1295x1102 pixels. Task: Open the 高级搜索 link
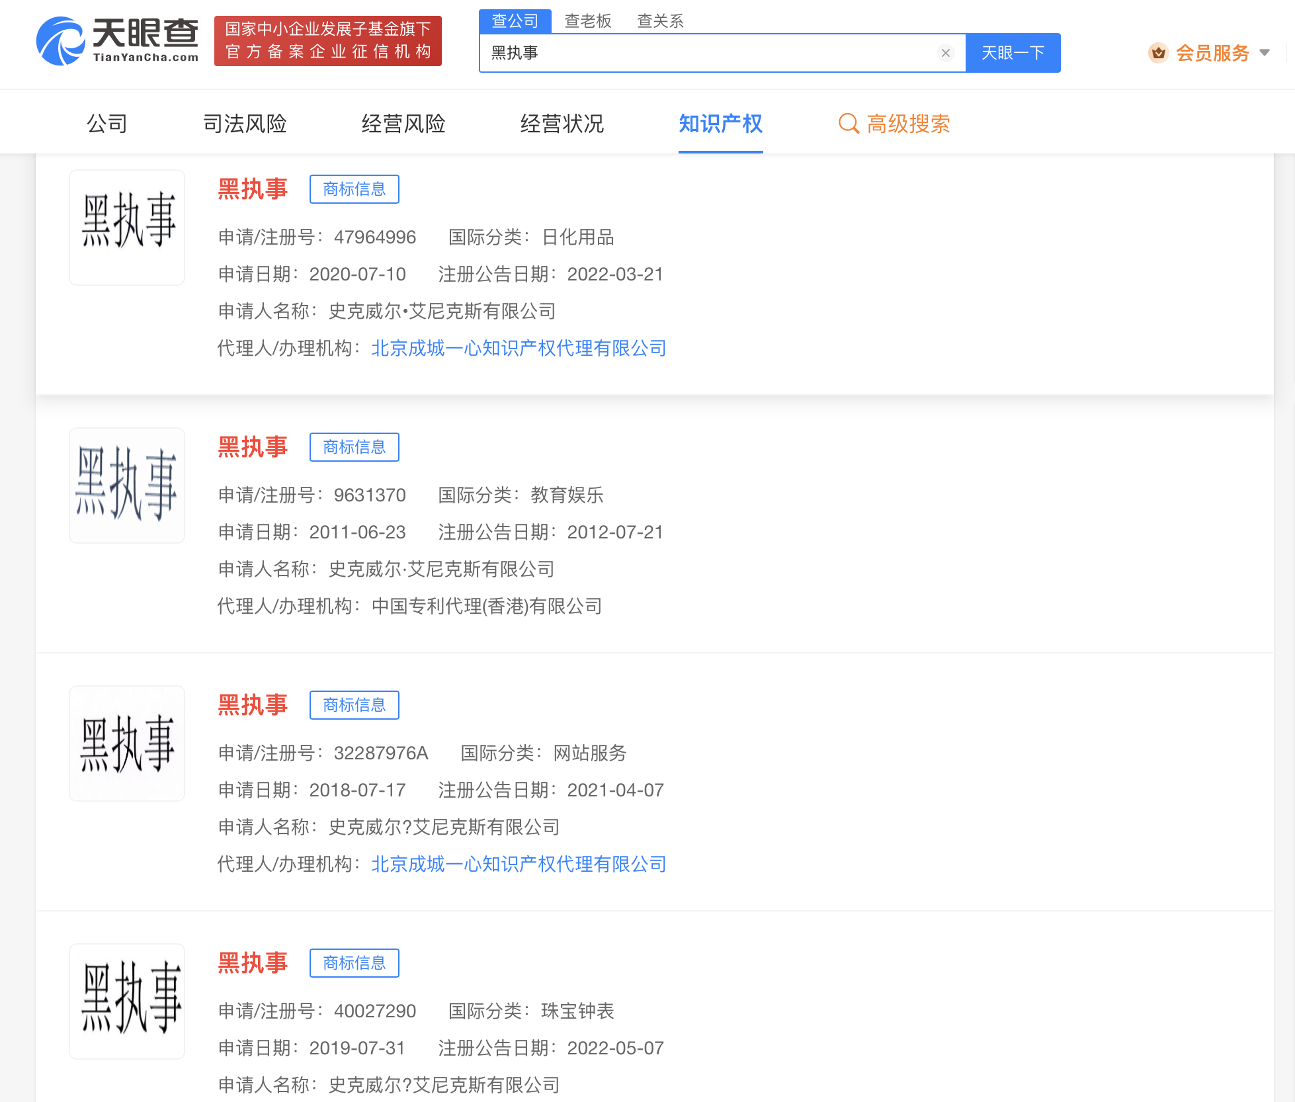click(x=909, y=124)
